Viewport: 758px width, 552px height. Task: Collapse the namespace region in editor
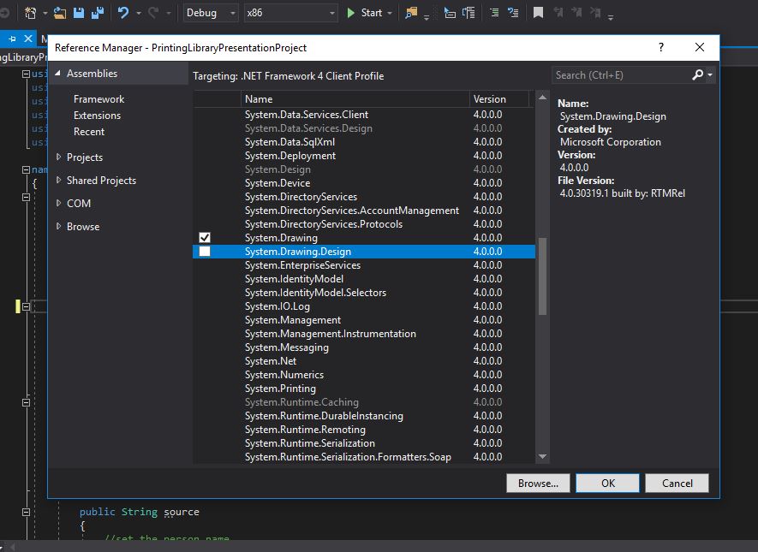tap(26, 169)
